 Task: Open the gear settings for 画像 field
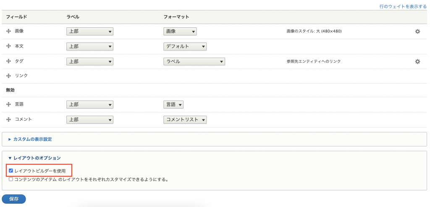click(417, 32)
